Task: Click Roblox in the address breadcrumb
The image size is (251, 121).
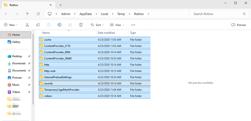Action: (139, 14)
